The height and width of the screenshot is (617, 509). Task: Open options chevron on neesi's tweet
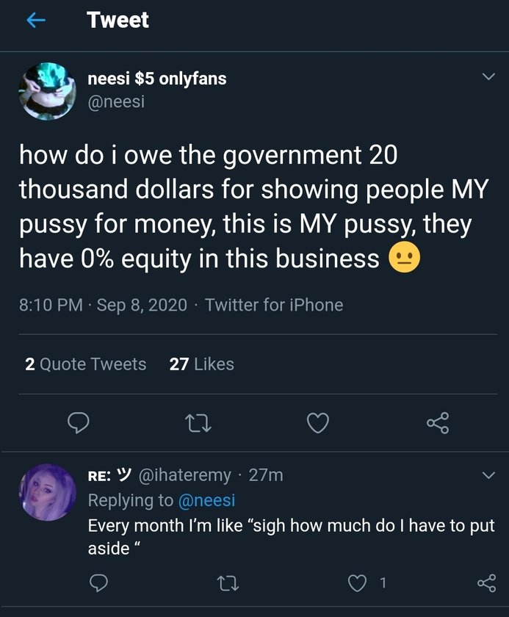[x=488, y=76]
